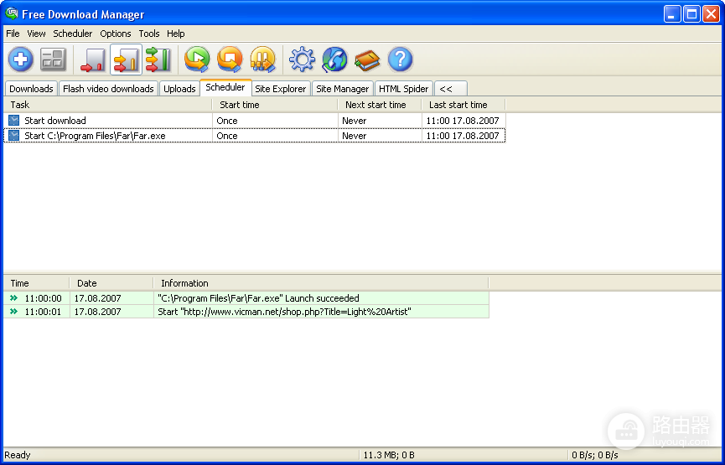Screen dimensions: 725x465
Task: Click the '11:00:00' log time entry
Action: pyautogui.click(x=43, y=298)
